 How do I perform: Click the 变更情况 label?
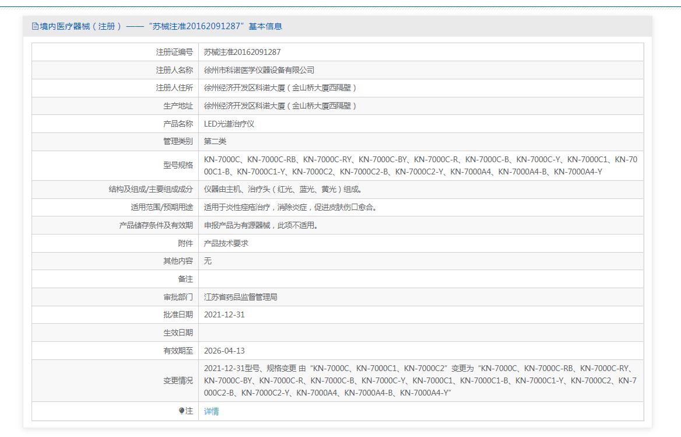(178, 380)
